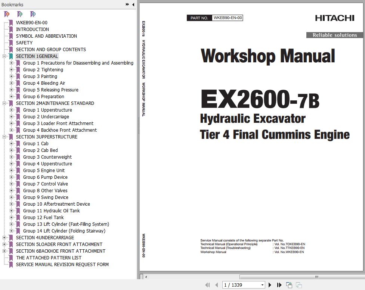This screenshot has height=290, width=365.
Task: Open Group 2 Cab Bed bookmark
Action: [40, 150]
